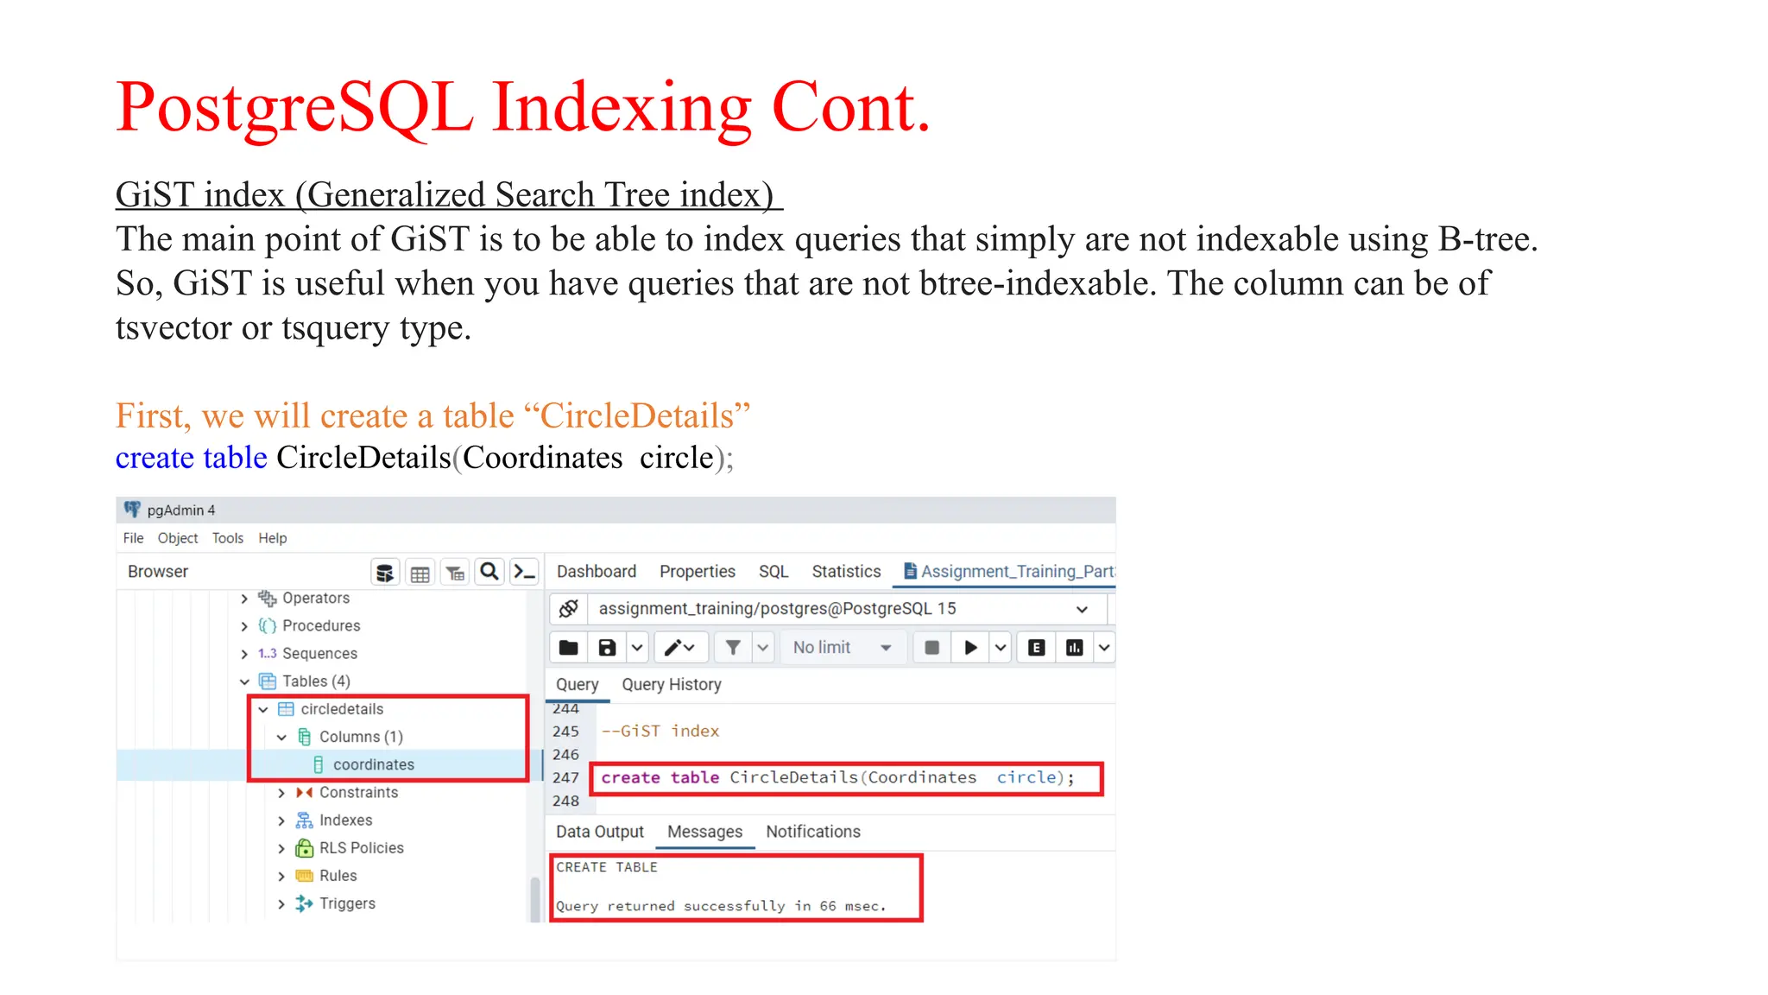Collapse the Tables (4) tree node
Screen dimensions: 1768x995
pos(244,681)
